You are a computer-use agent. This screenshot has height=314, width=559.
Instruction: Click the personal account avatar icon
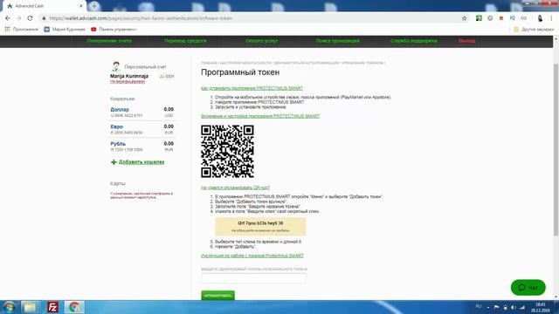click(x=116, y=66)
